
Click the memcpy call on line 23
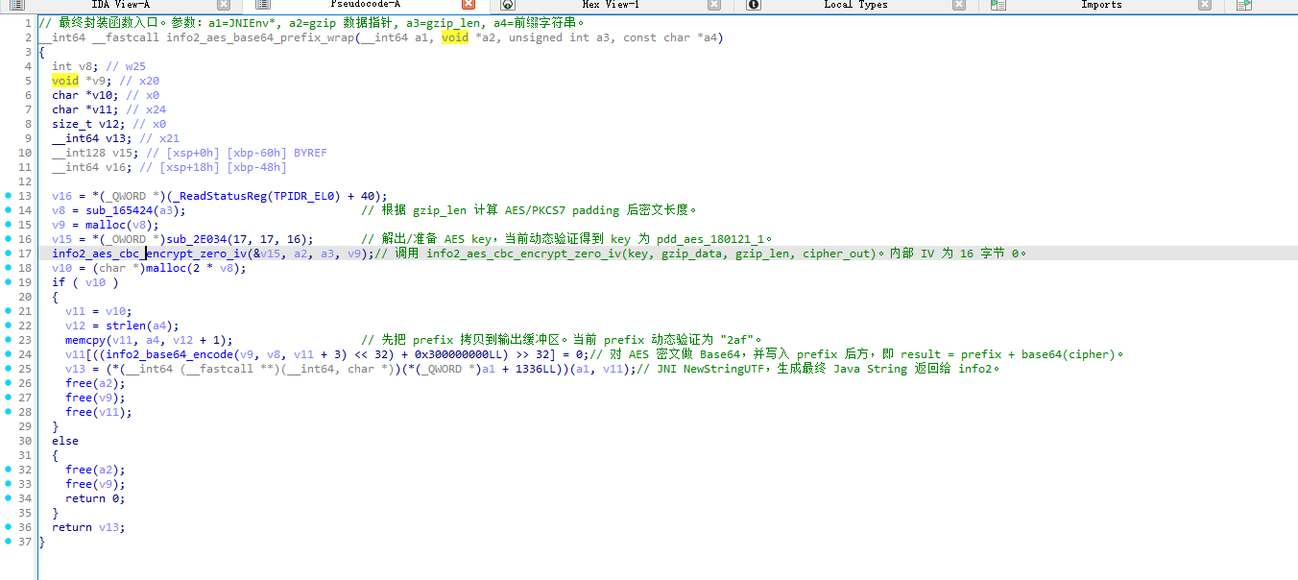[85, 340]
